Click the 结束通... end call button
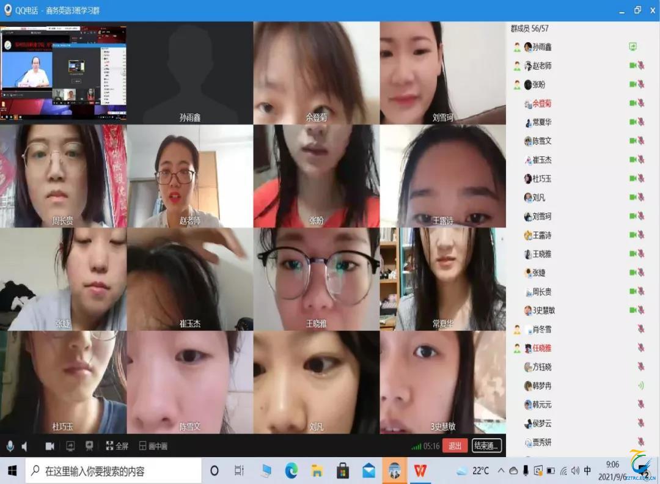The height and width of the screenshot is (484, 660). click(x=486, y=446)
